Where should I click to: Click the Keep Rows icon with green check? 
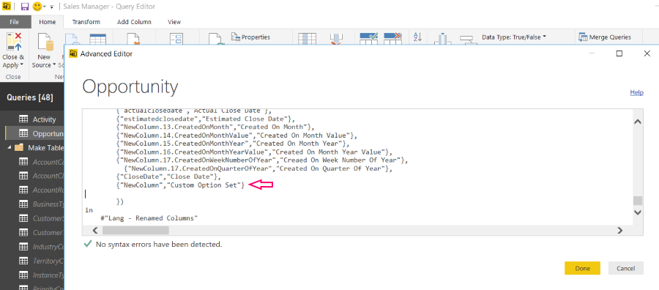368,38
